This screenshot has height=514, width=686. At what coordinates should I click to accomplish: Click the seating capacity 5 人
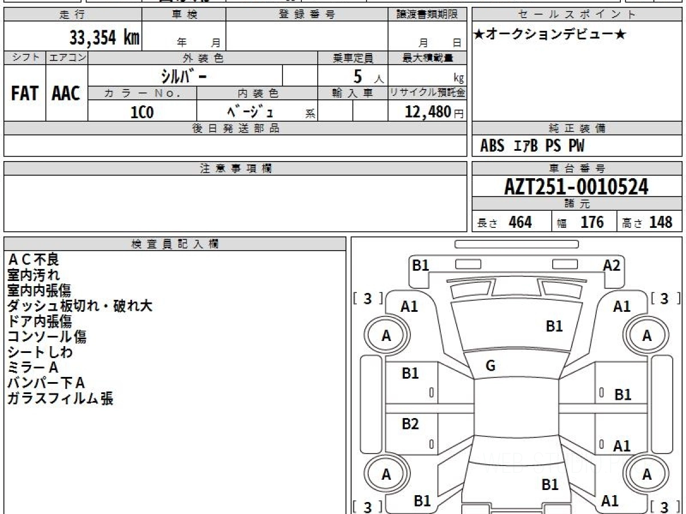click(368, 76)
